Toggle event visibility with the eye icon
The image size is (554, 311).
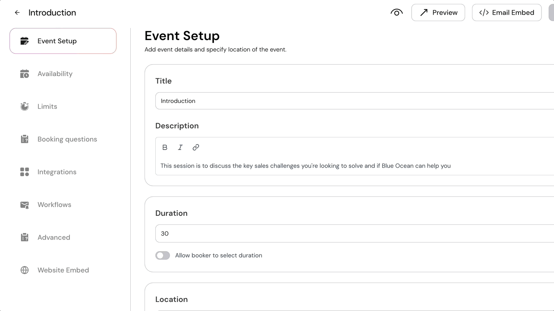[397, 12]
